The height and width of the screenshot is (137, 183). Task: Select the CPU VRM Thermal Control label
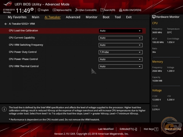point(24,66)
